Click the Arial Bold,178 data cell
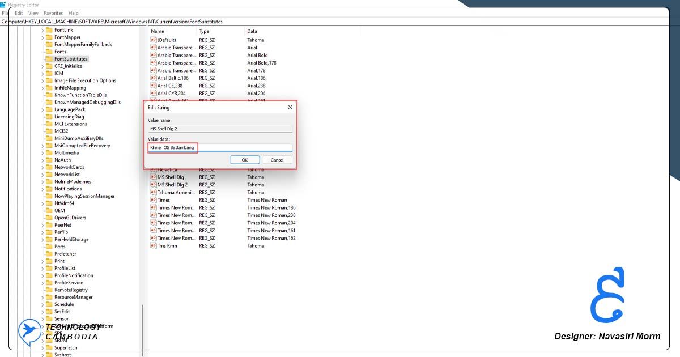680x357 pixels. point(262,63)
